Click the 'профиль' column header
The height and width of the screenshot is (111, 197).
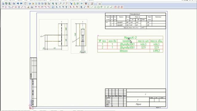(x=127, y=41)
